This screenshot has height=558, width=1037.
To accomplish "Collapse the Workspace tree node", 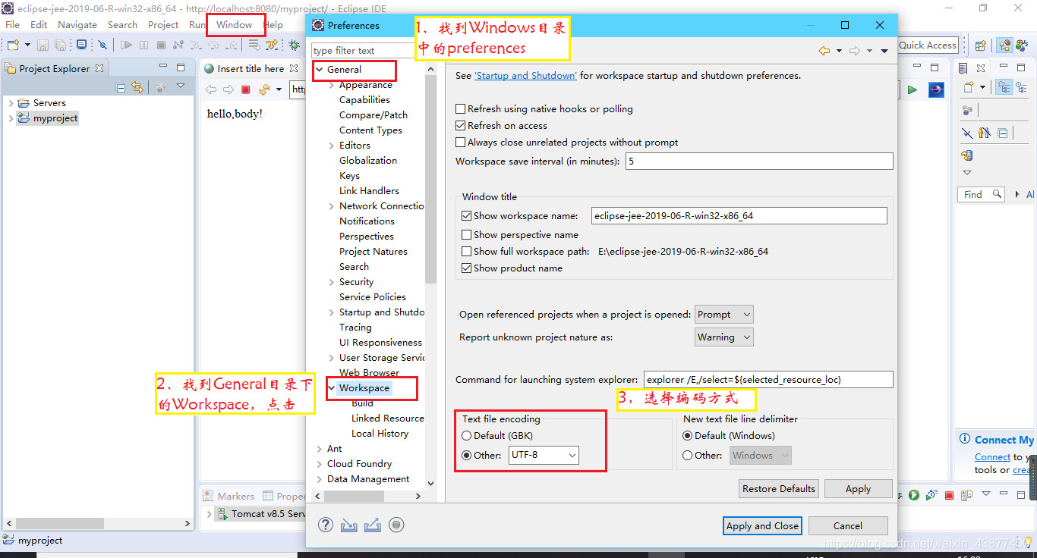I will click(x=332, y=388).
